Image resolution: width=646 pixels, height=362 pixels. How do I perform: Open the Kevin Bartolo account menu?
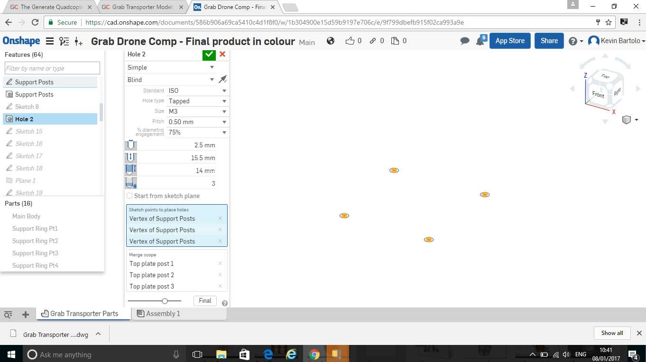coord(616,41)
